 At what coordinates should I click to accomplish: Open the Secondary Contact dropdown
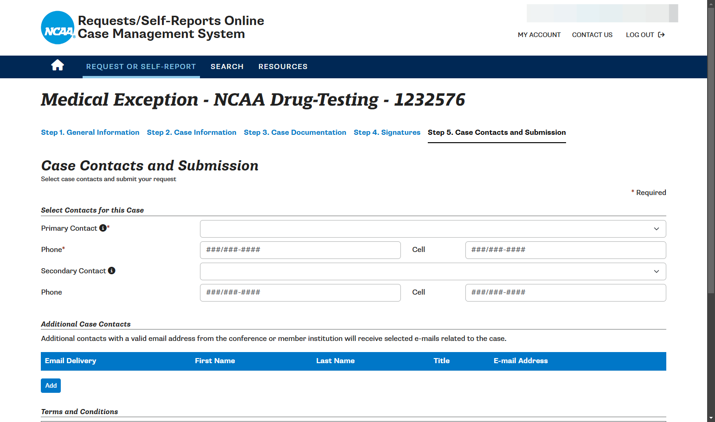pos(433,271)
